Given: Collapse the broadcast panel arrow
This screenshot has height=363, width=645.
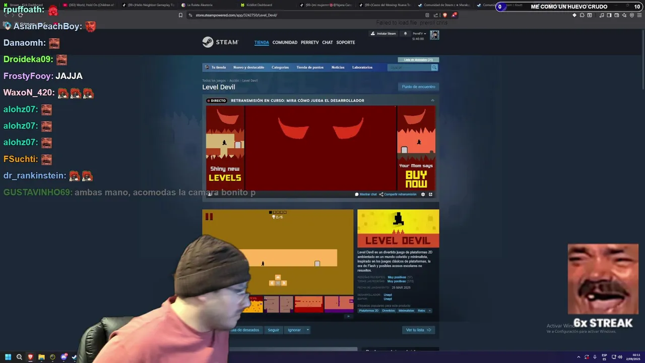Looking at the screenshot, I should pos(432,100).
